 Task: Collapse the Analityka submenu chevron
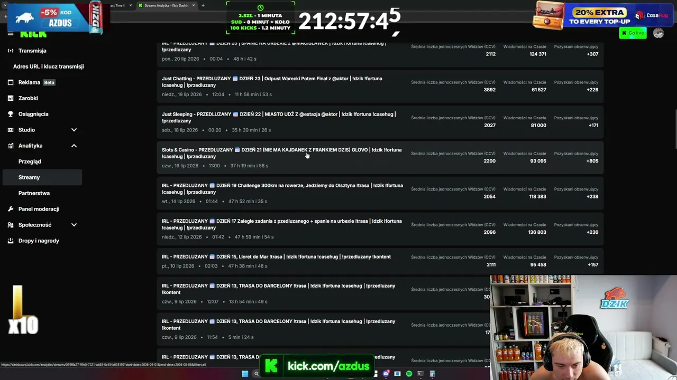click(74, 146)
